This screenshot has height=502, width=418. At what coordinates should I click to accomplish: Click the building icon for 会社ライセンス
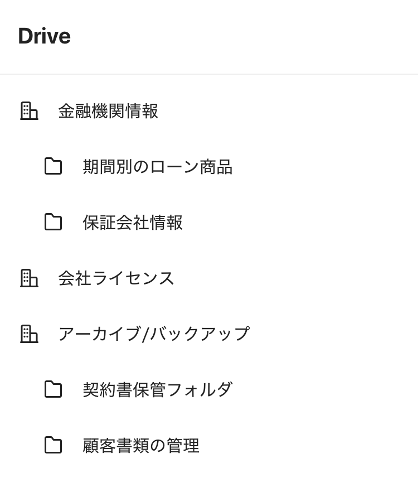tap(29, 278)
